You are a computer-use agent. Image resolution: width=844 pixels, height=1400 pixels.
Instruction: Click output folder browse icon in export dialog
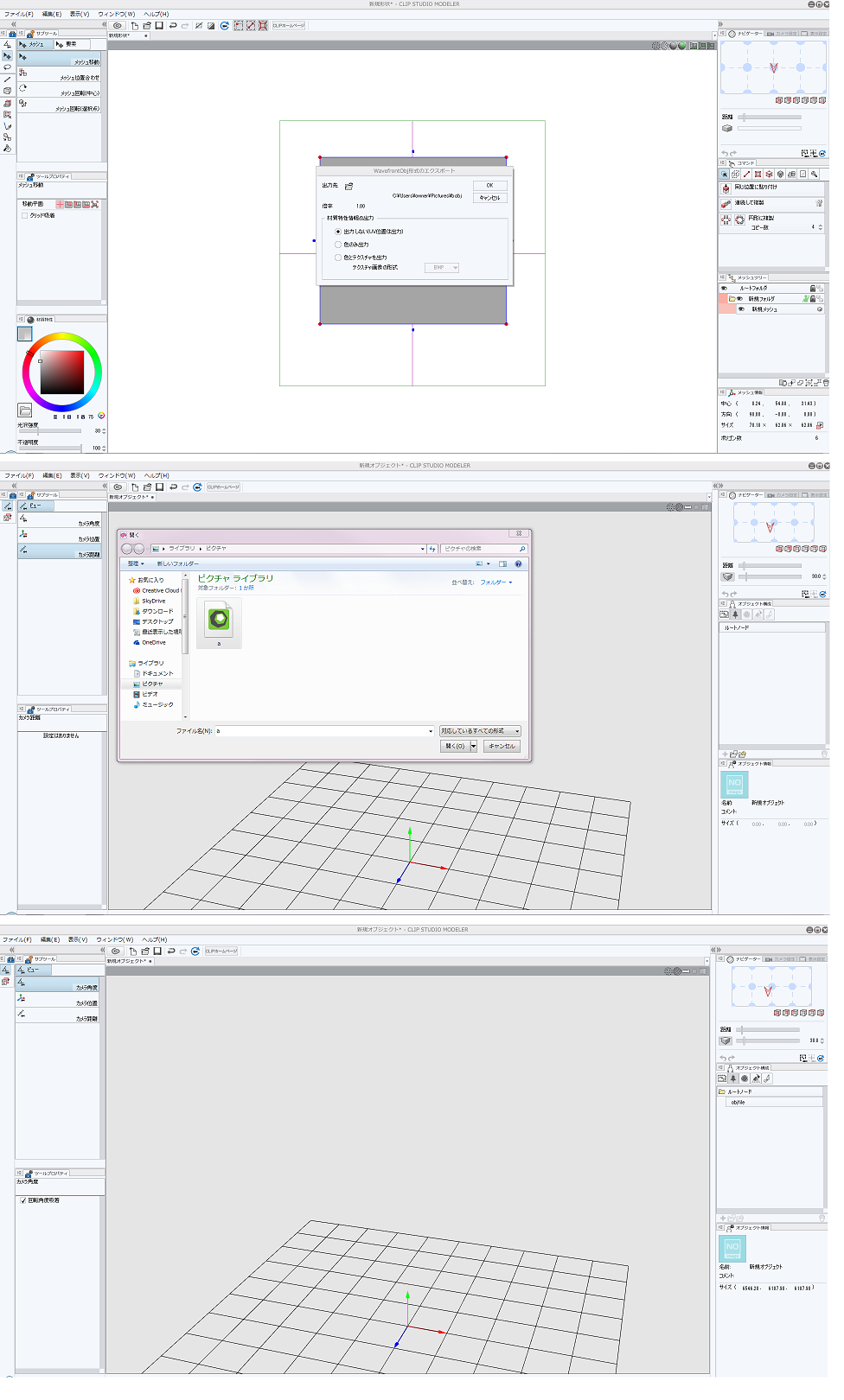pos(349,186)
